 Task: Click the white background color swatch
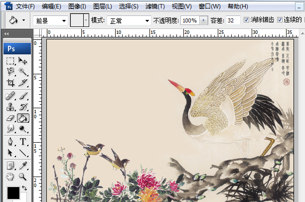[x=24, y=197]
